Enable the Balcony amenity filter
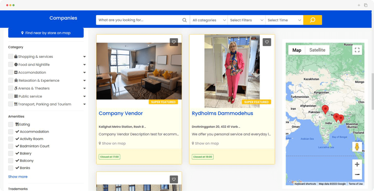374x191 pixels. (x=11, y=161)
